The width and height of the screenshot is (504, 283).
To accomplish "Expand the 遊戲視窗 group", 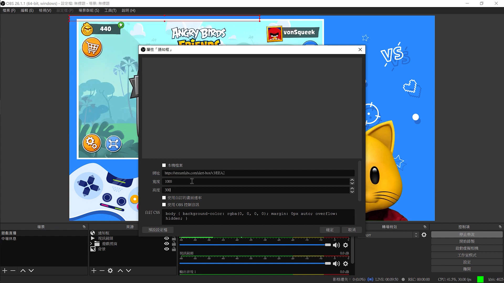I will pos(91,244).
